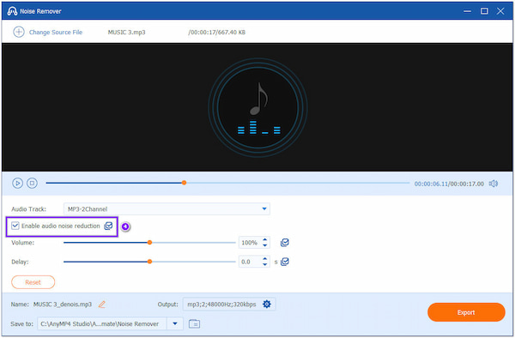This screenshot has height=338, width=515.
Task: Toggle Enable audio noise reduction checkbox
Action: pyautogui.click(x=15, y=226)
